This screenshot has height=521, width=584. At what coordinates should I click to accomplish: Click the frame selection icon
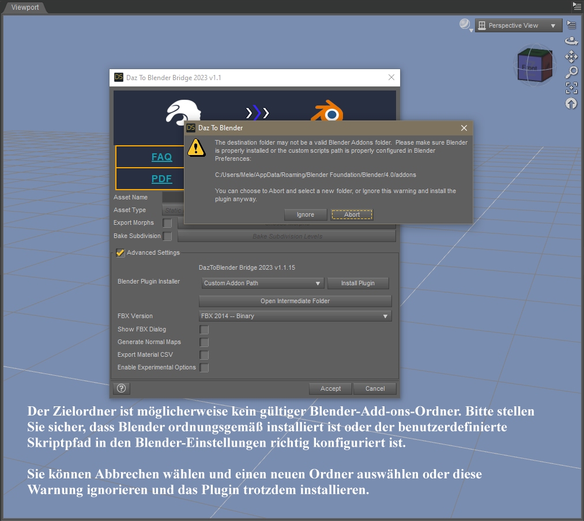click(x=571, y=88)
